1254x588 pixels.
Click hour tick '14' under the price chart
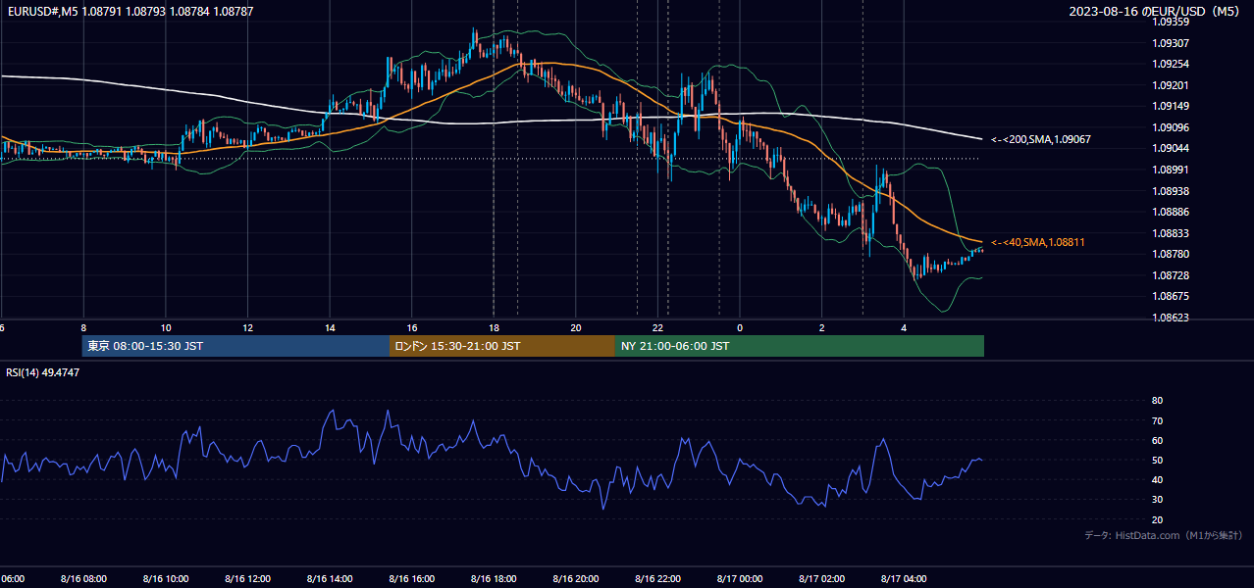click(330, 328)
